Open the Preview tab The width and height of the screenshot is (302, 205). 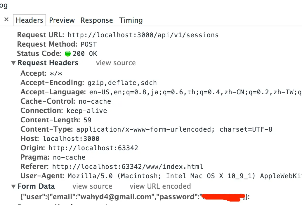(62, 20)
